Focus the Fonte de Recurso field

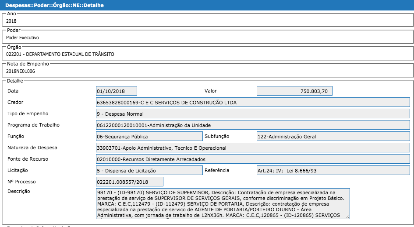pyautogui.click(x=253, y=159)
